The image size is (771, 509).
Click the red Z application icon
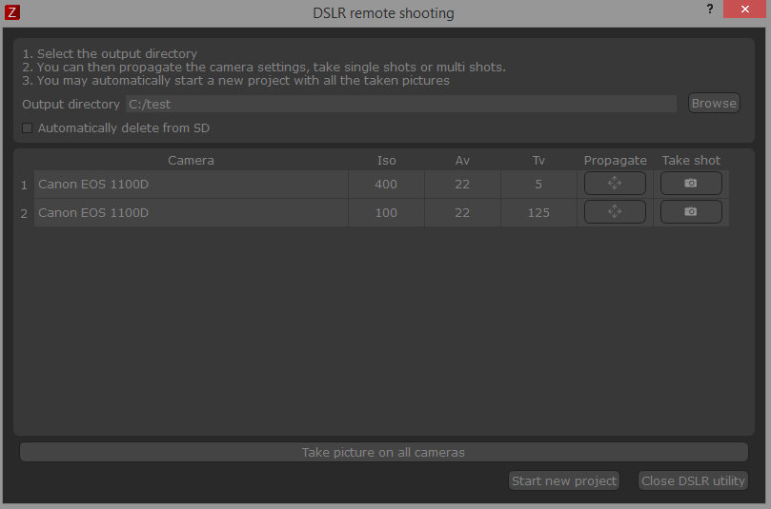coord(12,12)
